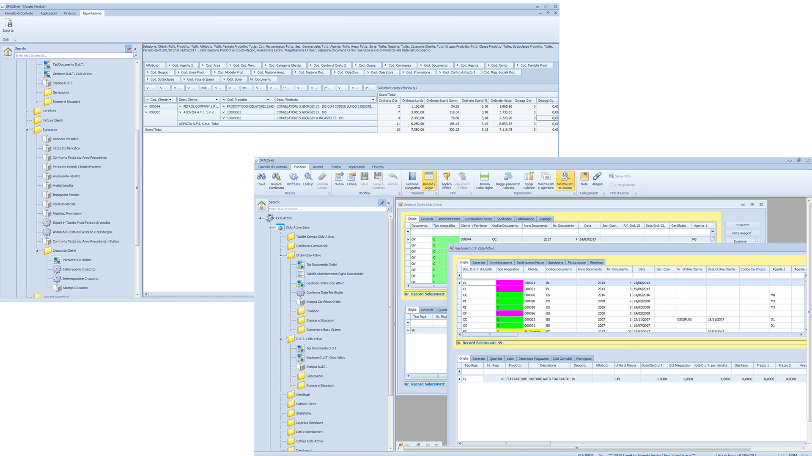The image size is (812, 456).
Task: Open Funzioni ribbon tab
Action: (x=300, y=167)
